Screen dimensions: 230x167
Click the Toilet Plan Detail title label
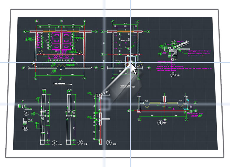[x=60, y=84]
